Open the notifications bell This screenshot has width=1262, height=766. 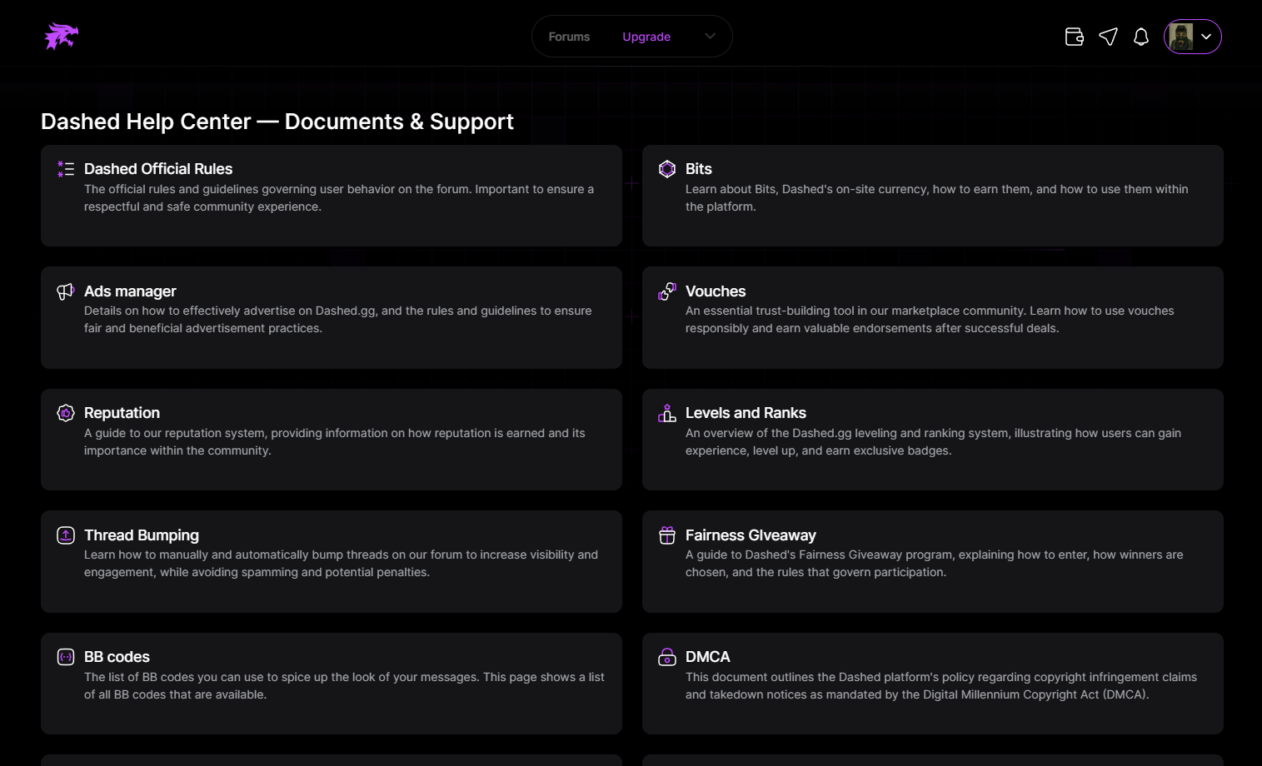pos(1141,37)
